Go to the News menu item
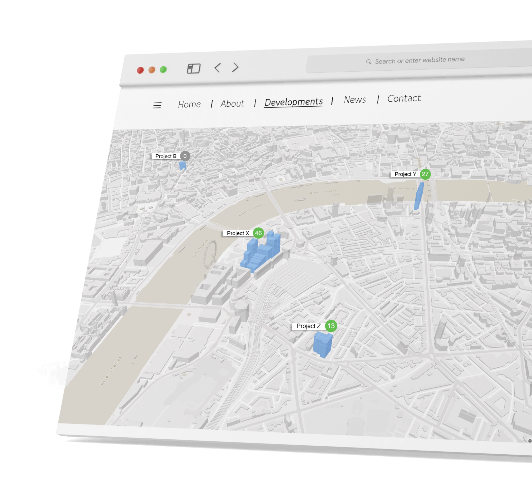532x488 pixels. coord(355,100)
